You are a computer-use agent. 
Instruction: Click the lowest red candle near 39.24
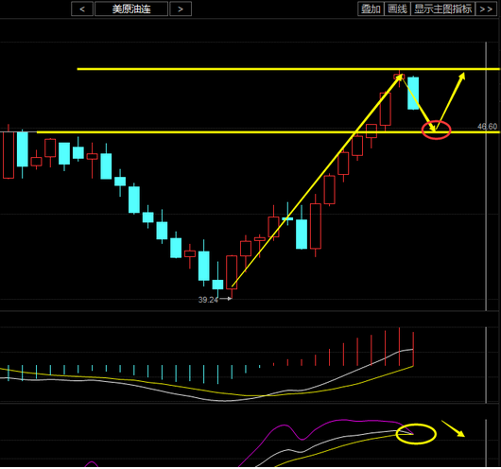click(232, 272)
